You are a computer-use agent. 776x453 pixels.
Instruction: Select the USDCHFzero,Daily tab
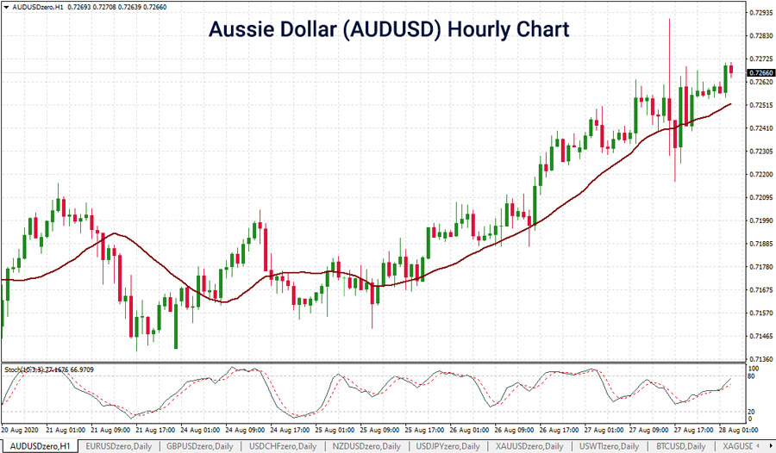[x=284, y=445]
